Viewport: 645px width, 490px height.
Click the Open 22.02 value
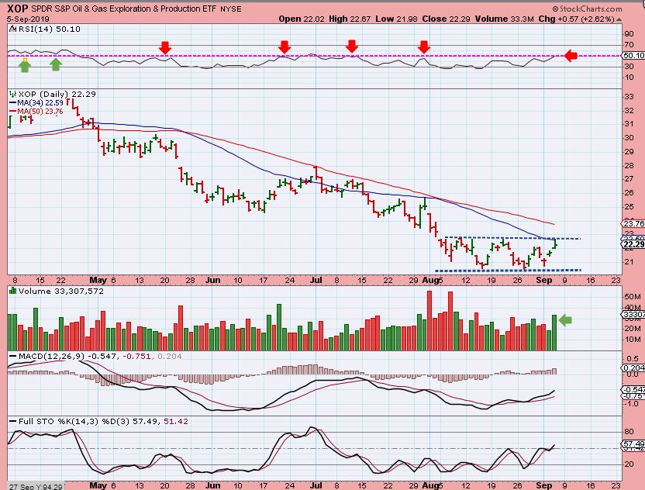coord(301,19)
